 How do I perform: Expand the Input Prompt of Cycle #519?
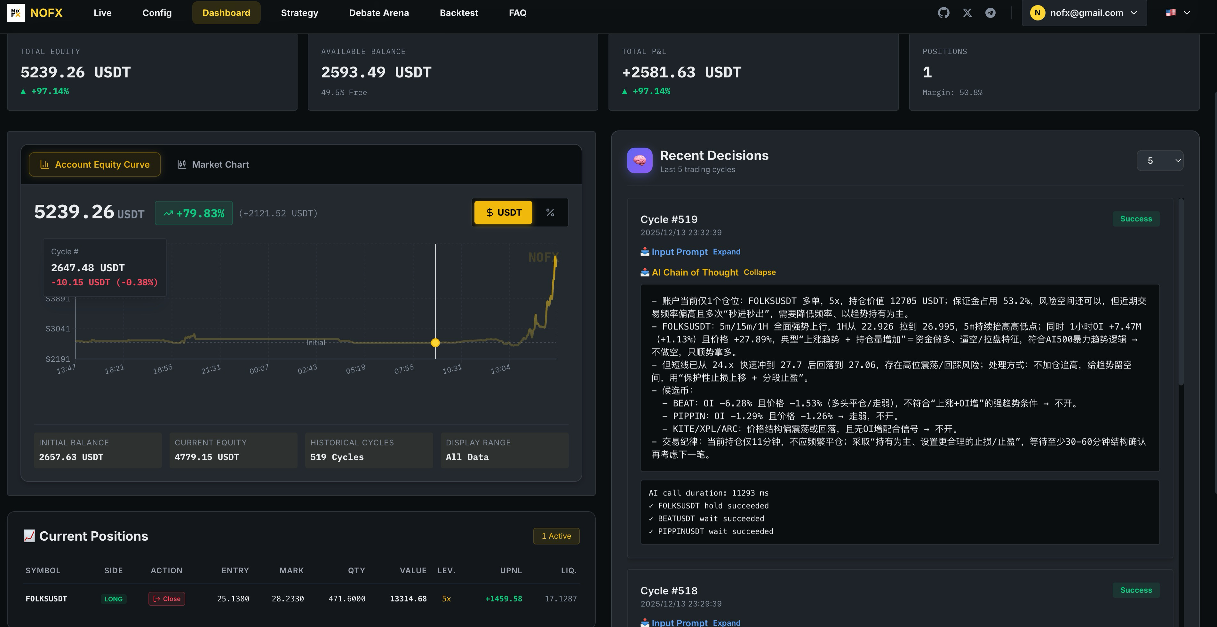tap(727, 252)
